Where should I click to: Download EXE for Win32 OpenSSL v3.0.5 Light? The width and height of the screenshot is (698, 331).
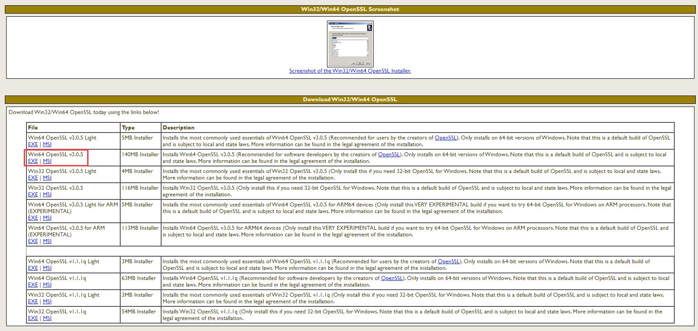pyautogui.click(x=33, y=178)
